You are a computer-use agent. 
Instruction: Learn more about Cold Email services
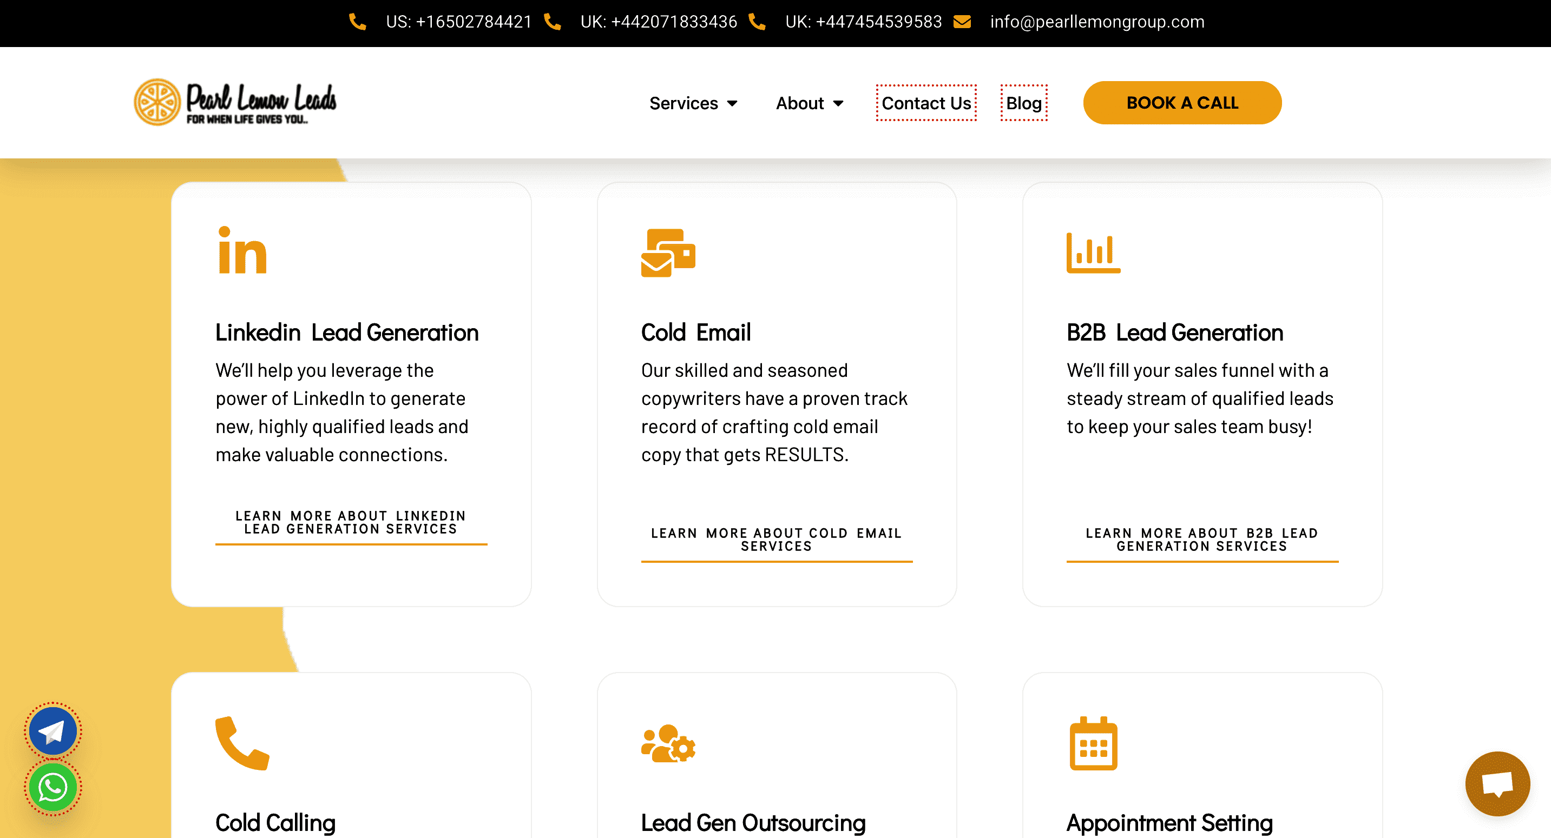776,540
